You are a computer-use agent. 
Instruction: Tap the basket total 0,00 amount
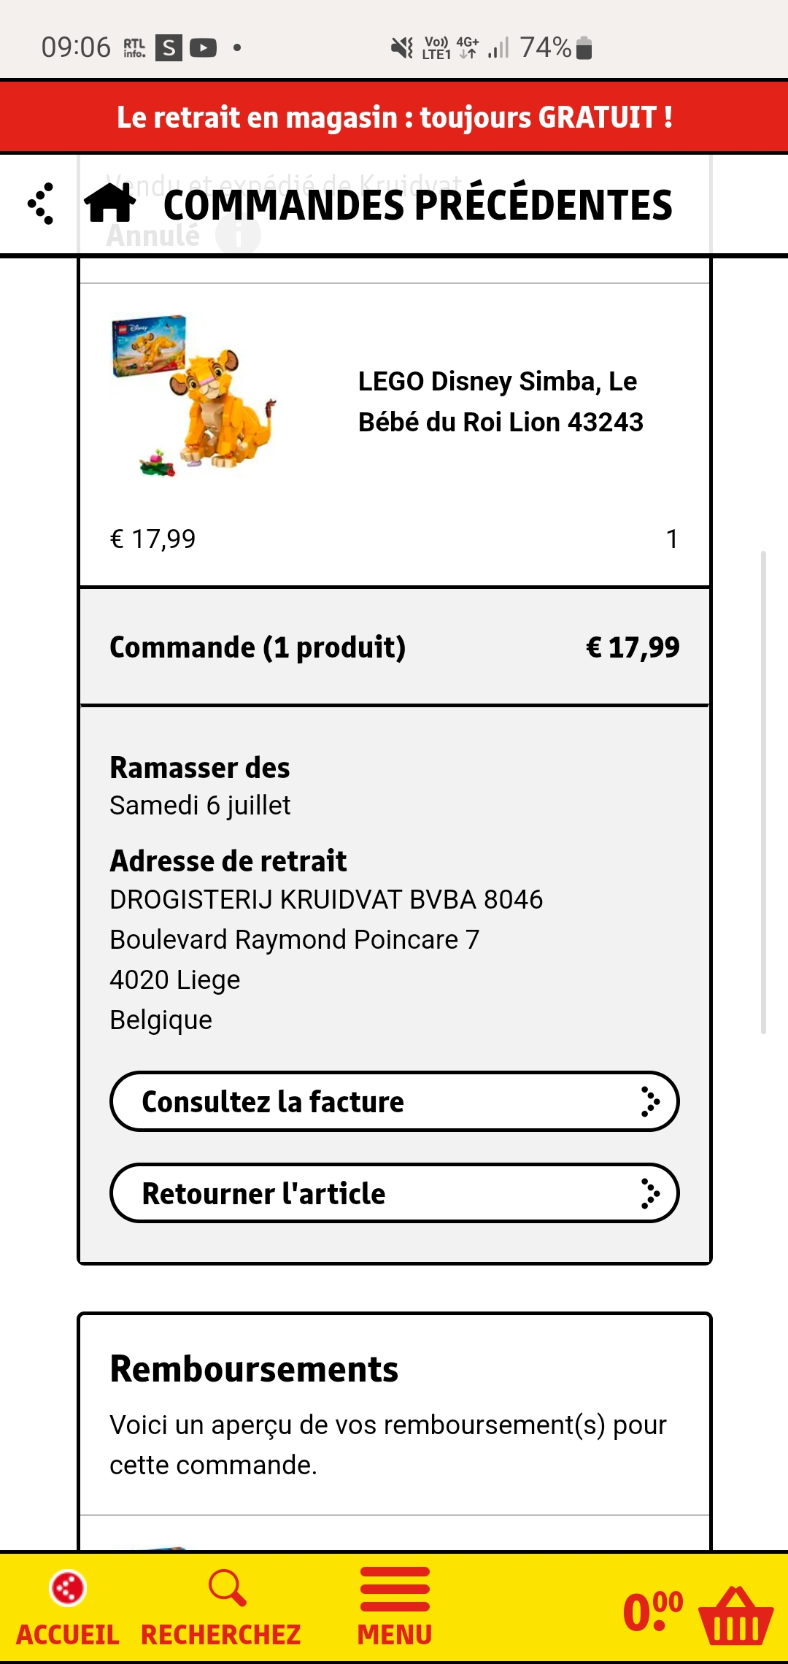pyautogui.click(x=652, y=1611)
